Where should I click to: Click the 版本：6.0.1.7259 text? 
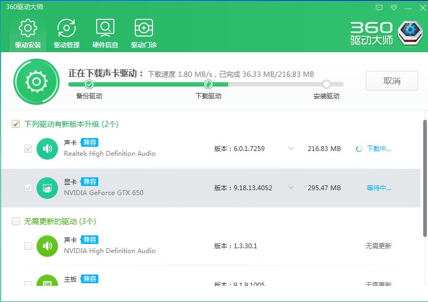pos(240,148)
